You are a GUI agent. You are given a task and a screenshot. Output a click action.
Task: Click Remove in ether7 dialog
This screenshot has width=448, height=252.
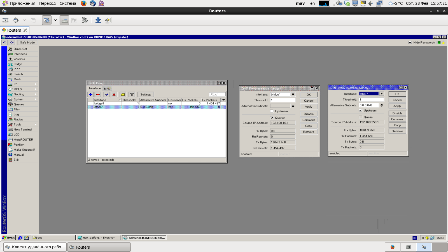pyautogui.click(x=397, y=131)
